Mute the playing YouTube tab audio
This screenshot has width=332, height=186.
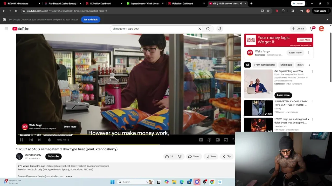241,4
